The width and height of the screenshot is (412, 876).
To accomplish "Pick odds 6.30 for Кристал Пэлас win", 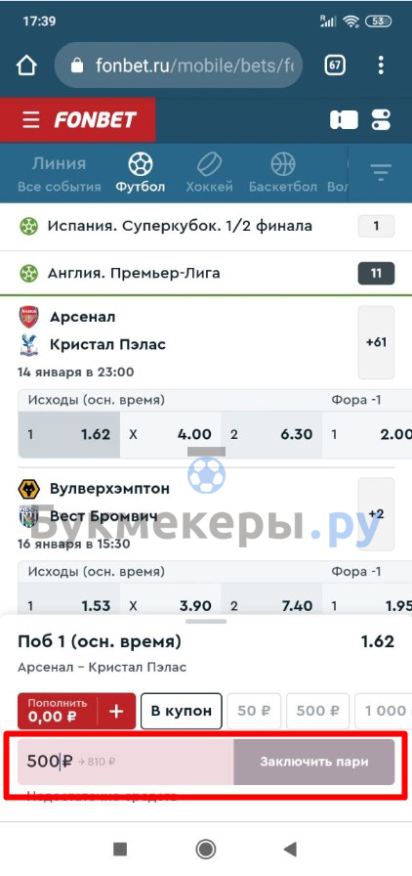I will pos(271,434).
